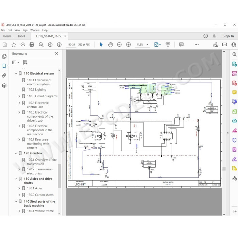
Task: Show more tools ellipsis
Action: click(x=197, y=45)
